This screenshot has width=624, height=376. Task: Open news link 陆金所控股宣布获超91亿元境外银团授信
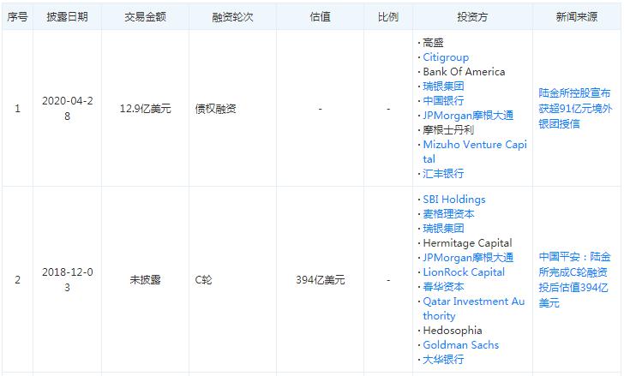point(575,108)
